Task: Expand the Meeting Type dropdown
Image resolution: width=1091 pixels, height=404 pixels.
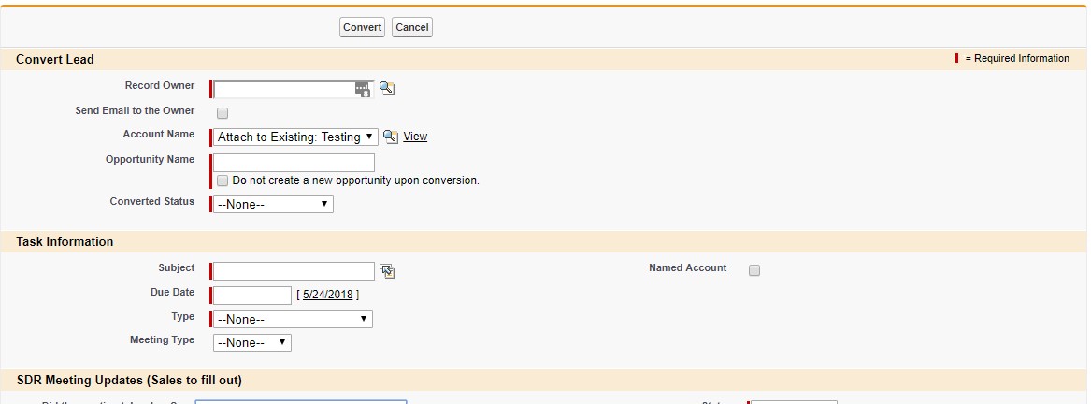Action: 252,343
